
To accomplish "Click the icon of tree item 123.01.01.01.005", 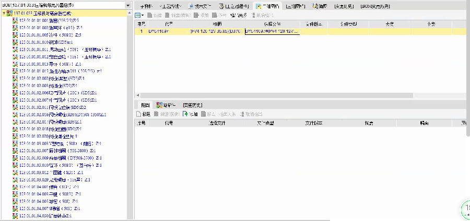I will click(x=15, y=35).
